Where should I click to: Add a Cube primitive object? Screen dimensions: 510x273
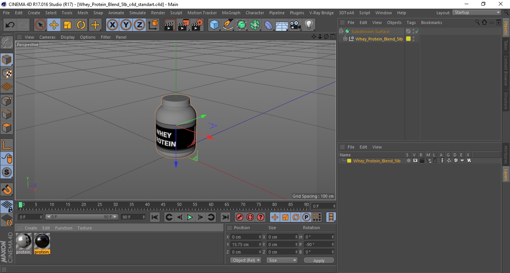214,25
